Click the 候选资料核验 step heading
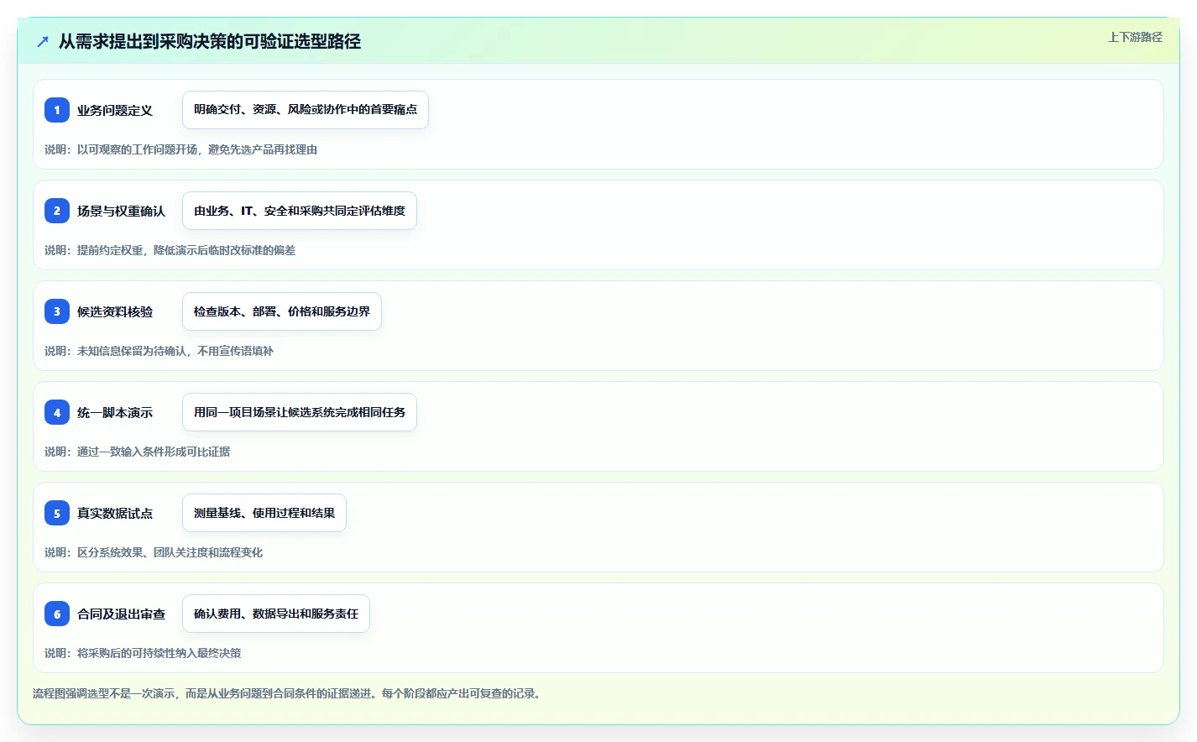1197x742 pixels. click(x=115, y=311)
